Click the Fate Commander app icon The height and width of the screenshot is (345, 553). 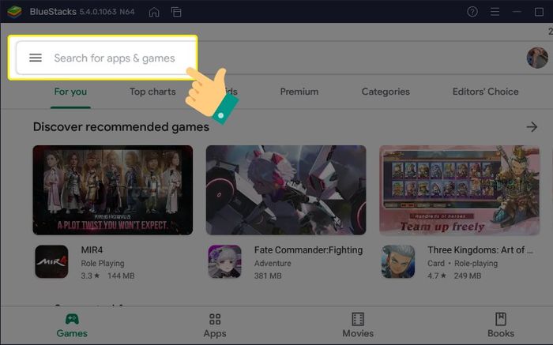click(224, 261)
